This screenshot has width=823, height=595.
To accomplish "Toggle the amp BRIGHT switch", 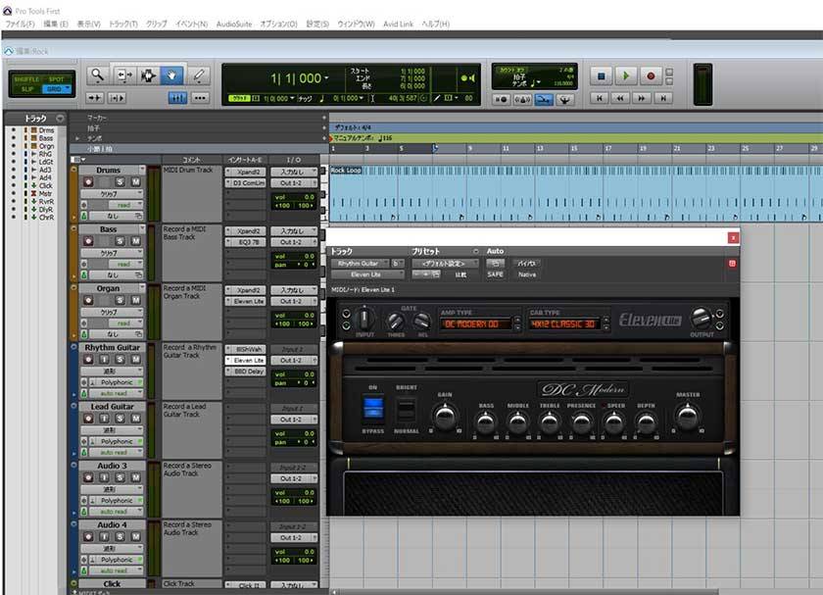I will click(x=406, y=410).
